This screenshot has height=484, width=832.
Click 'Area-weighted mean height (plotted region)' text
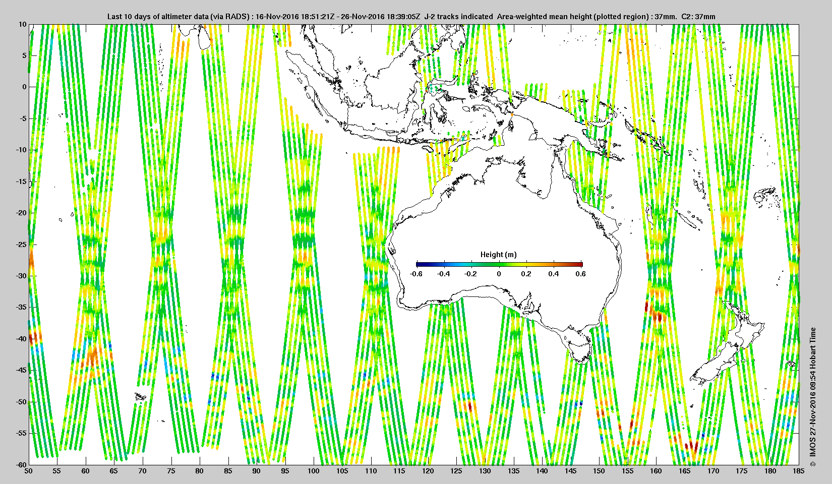coord(573,17)
